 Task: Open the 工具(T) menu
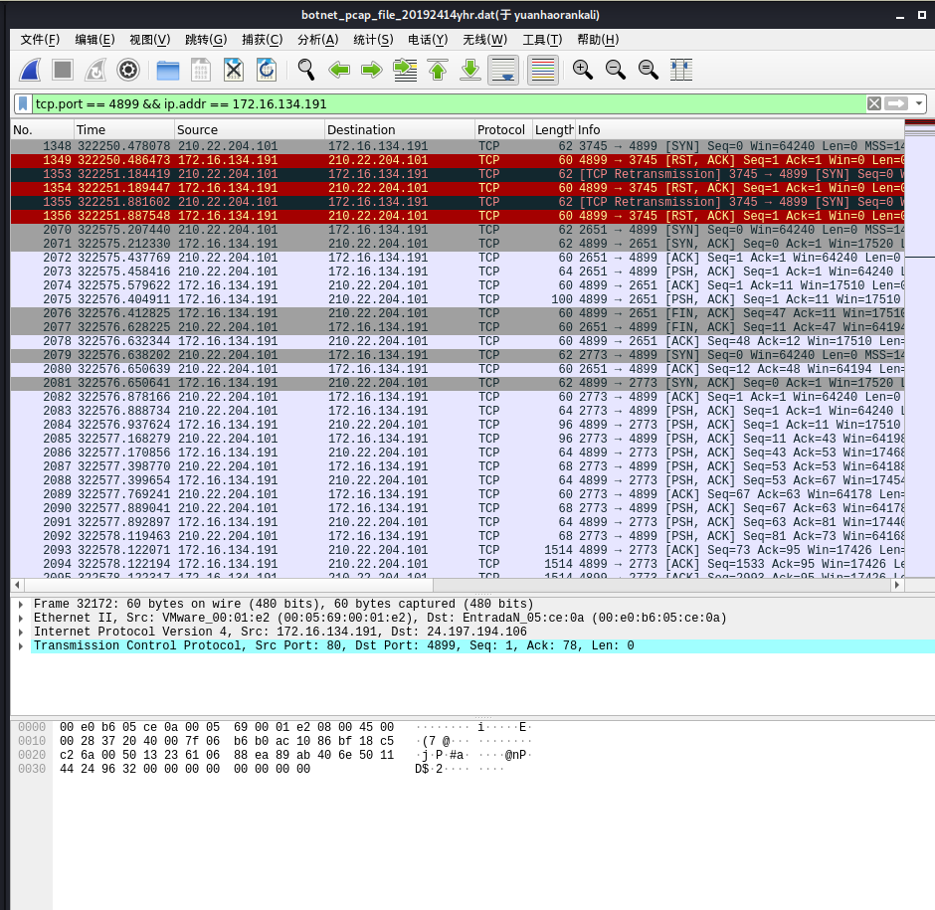542,40
